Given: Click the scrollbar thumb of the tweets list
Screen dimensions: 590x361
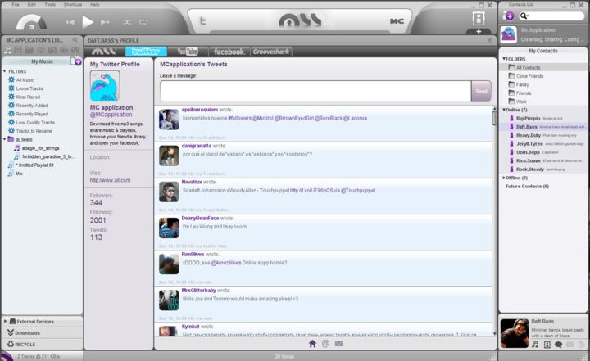Looking at the screenshot, I should 494,118.
